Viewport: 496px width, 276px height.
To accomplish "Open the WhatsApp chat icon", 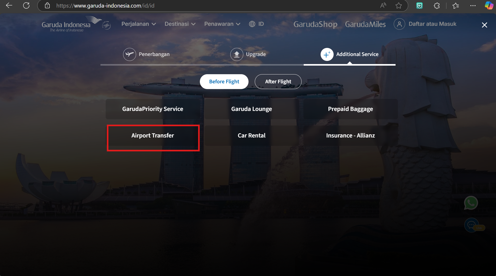I will [471, 203].
